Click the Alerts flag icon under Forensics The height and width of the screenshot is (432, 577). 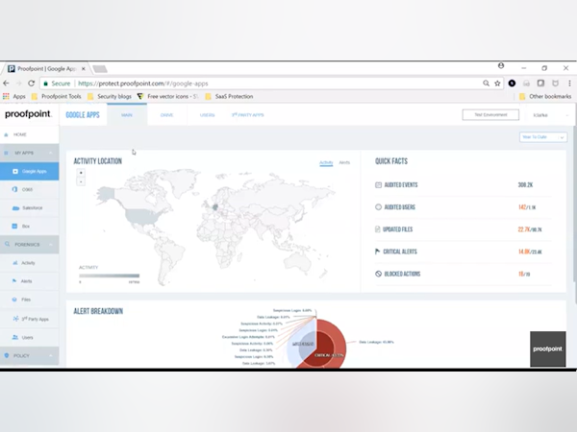pyautogui.click(x=14, y=281)
